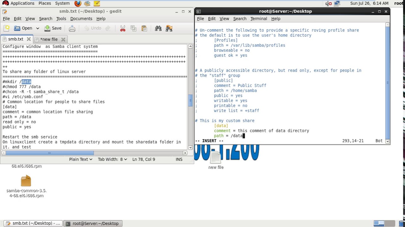
Task: Open gedit Tools menu
Action: click(61, 19)
